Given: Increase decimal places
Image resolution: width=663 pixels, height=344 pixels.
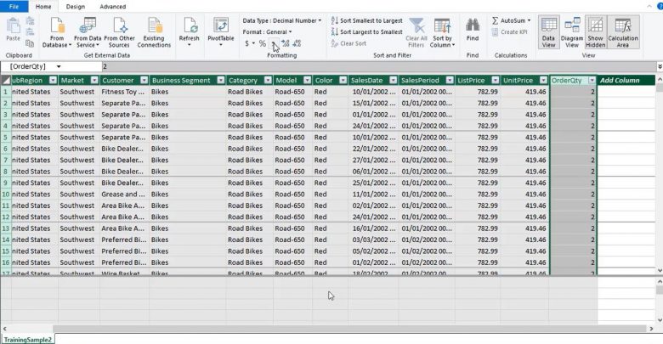Looking at the screenshot, I should click(x=286, y=43).
